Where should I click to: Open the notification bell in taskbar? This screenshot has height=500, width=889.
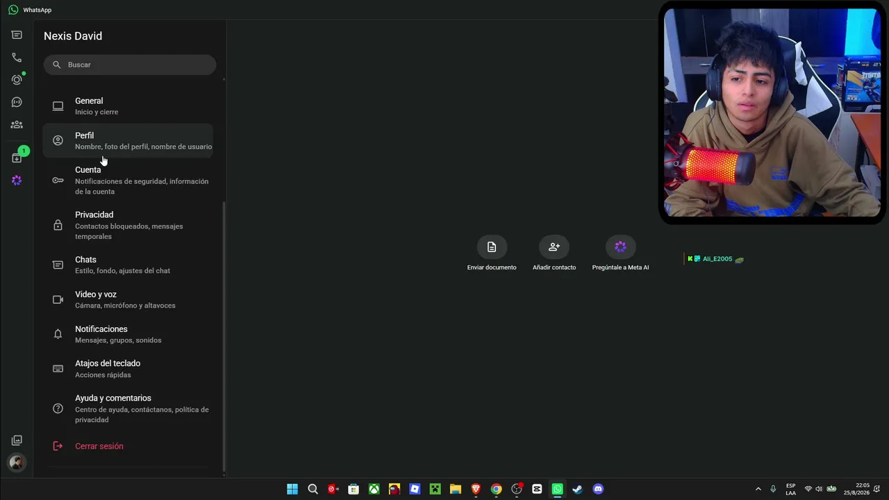point(879,489)
